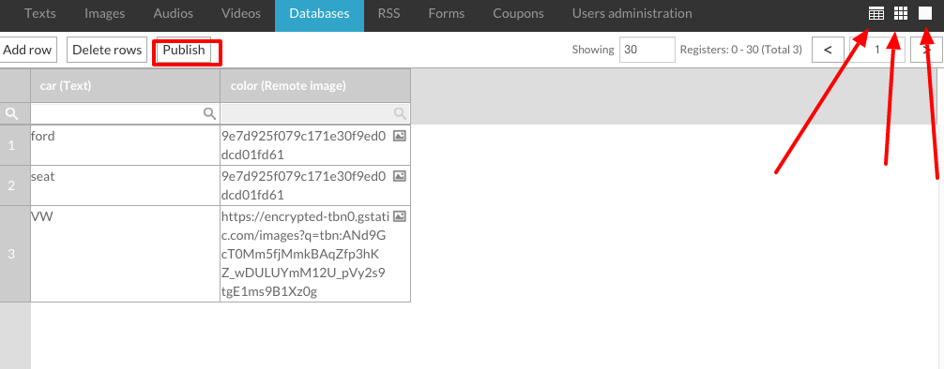Click the image icon in seat row

(399, 176)
